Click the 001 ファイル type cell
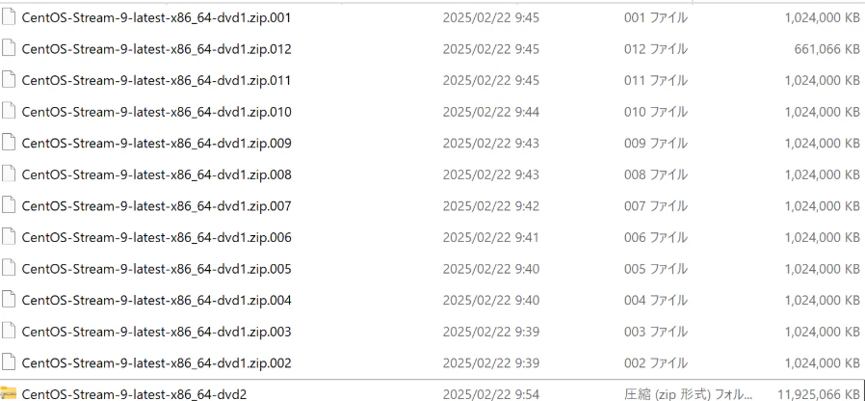865x401 pixels. tap(656, 17)
